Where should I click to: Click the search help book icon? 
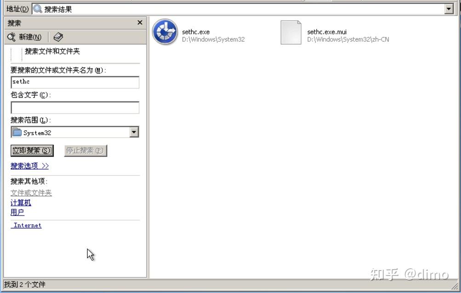[58, 37]
